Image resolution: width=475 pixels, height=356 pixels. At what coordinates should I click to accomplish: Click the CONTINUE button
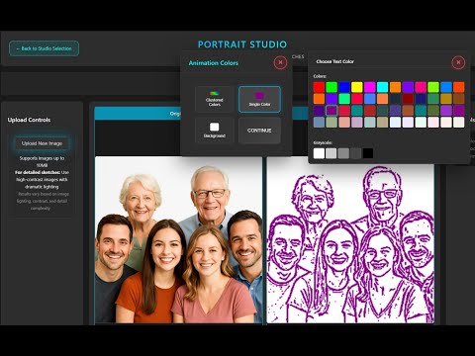point(259,131)
